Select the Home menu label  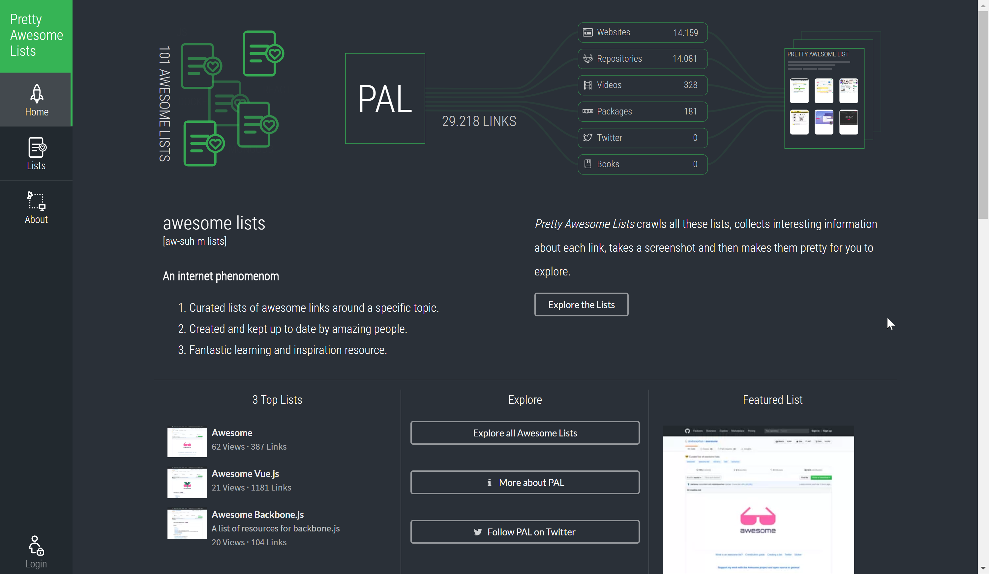pyautogui.click(x=37, y=112)
